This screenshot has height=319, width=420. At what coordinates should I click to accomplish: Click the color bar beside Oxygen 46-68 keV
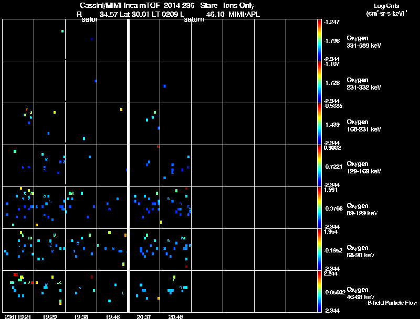pos(319,291)
